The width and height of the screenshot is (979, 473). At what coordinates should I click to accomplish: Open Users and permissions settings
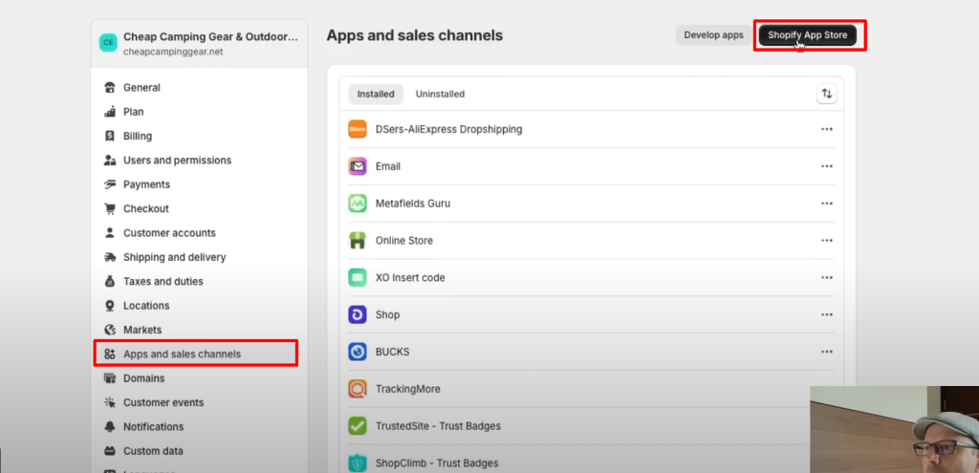pyautogui.click(x=177, y=161)
